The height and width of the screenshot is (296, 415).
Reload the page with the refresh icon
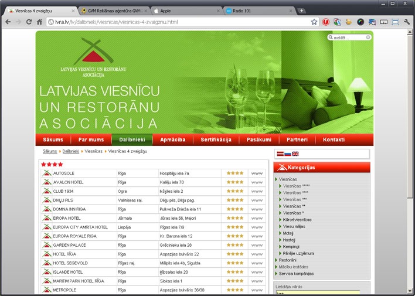(x=29, y=22)
